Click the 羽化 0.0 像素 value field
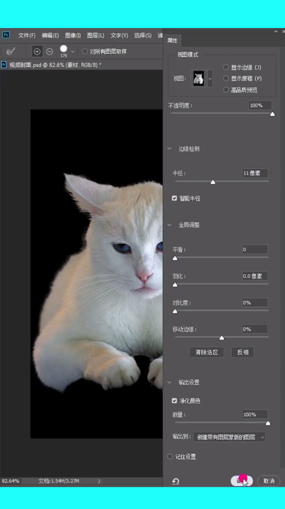This screenshot has width=285, height=509. point(255,276)
